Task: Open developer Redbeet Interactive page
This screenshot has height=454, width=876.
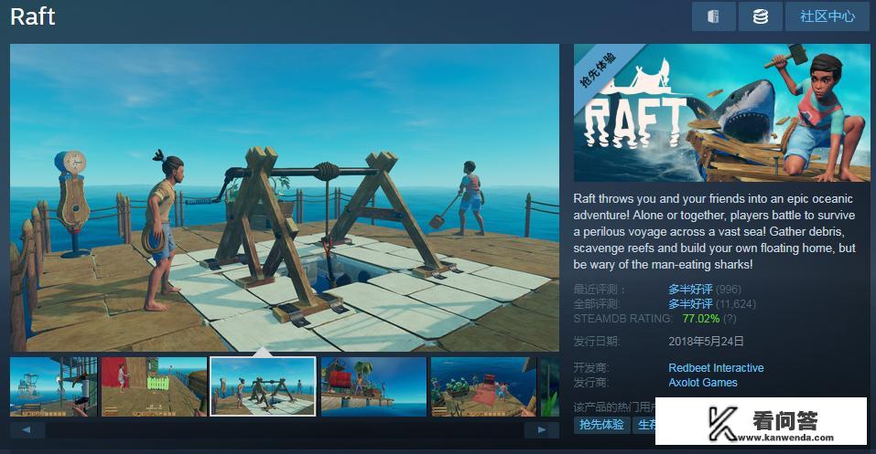Action: coord(716,368)
